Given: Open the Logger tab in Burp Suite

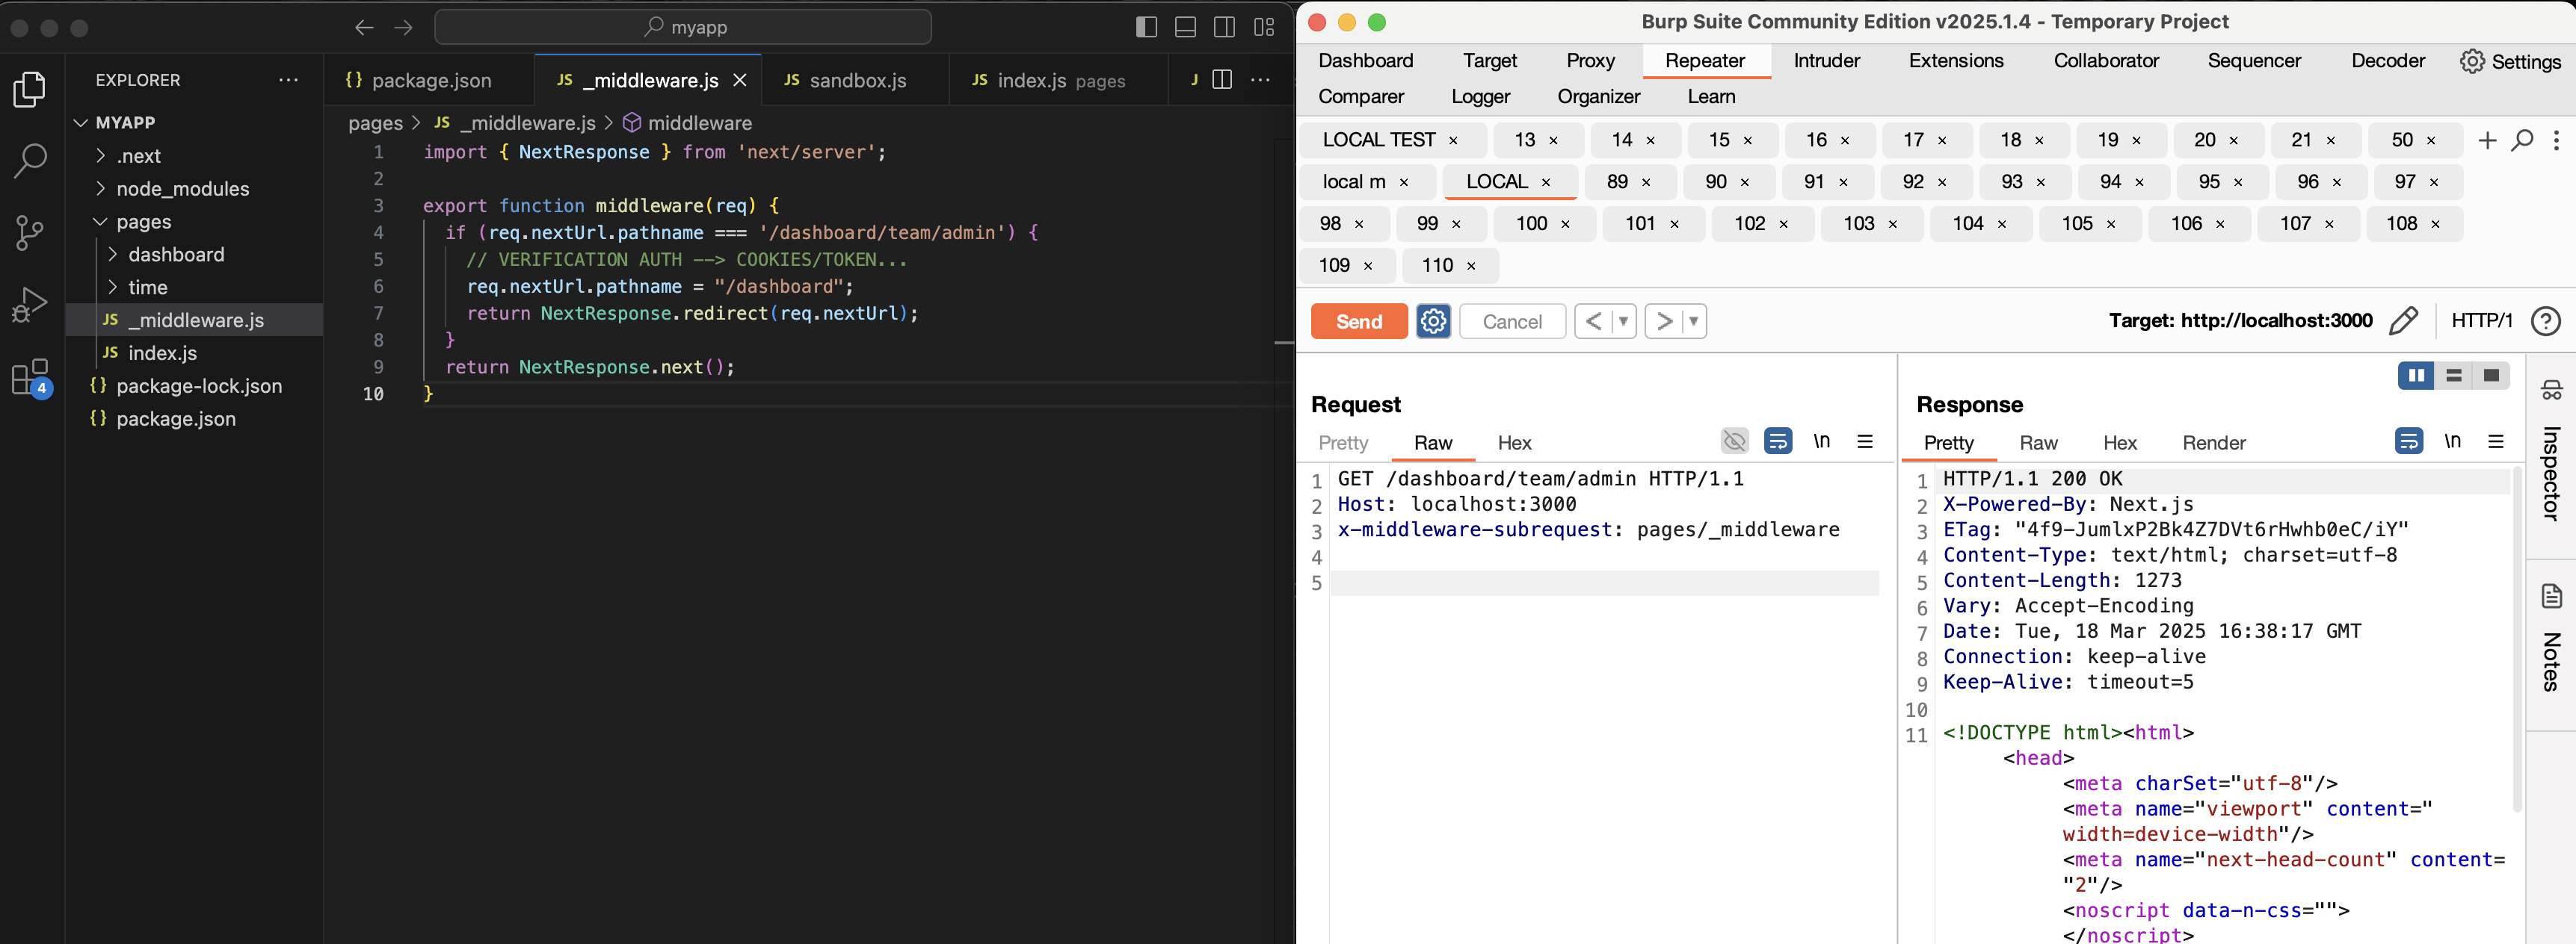Looking at the screenshot, I should click(1480, 97).
